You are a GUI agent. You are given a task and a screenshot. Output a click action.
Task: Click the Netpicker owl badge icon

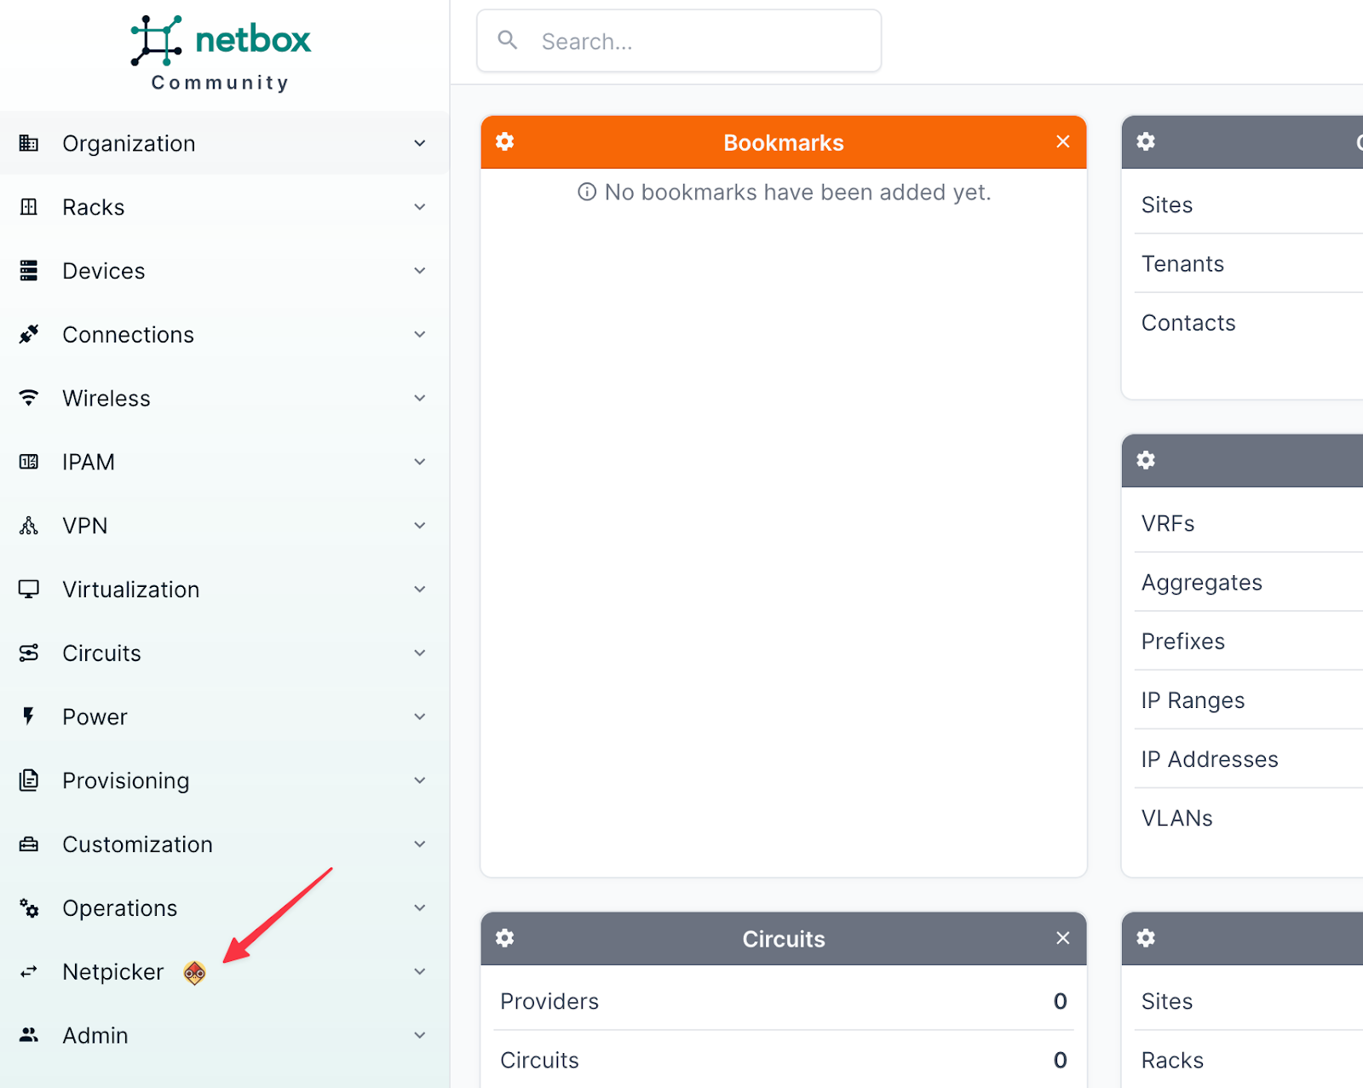[x=194, y=972]
